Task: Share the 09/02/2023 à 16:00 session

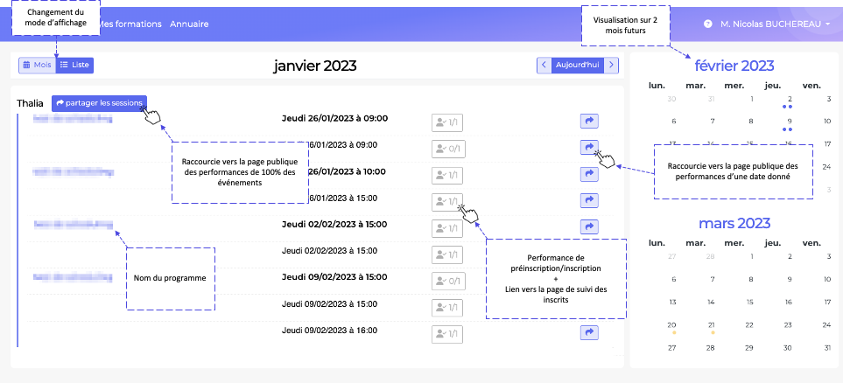Action: (589, 332)
